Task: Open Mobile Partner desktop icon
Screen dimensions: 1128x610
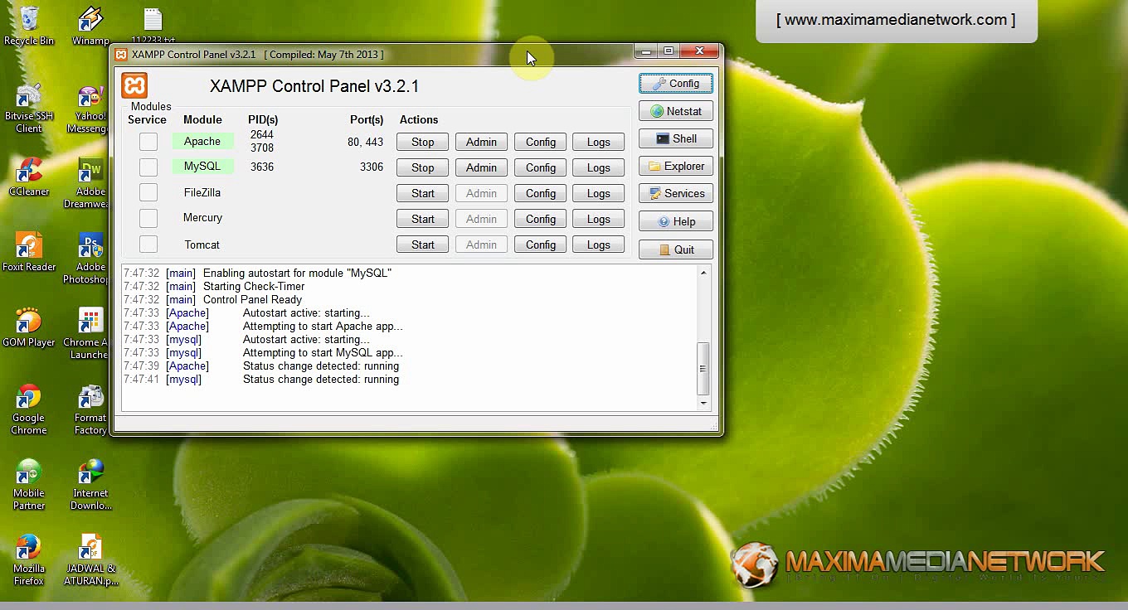Action: [x=29, y=484]
